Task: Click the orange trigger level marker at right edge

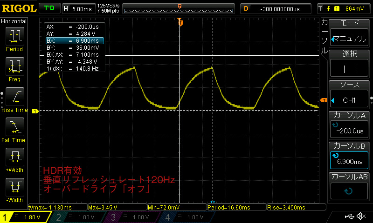Action: pyautogui.click(x=324, y=100)
